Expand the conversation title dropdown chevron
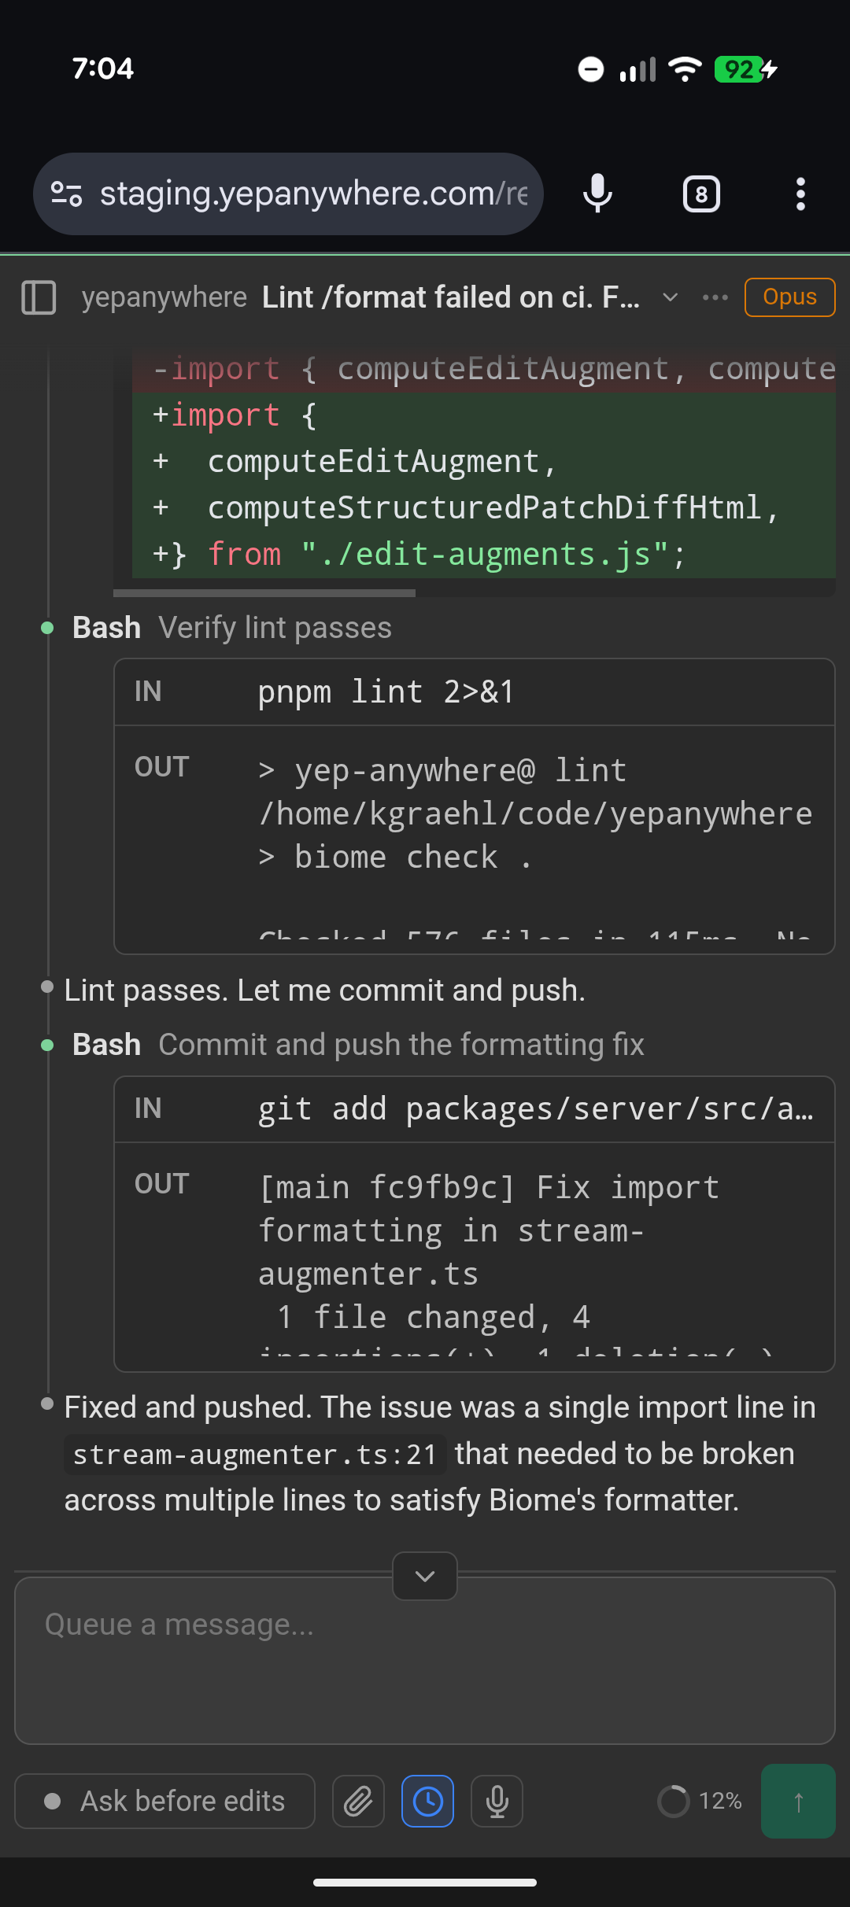Viewport: 850px width, 1907px height. 670,299
